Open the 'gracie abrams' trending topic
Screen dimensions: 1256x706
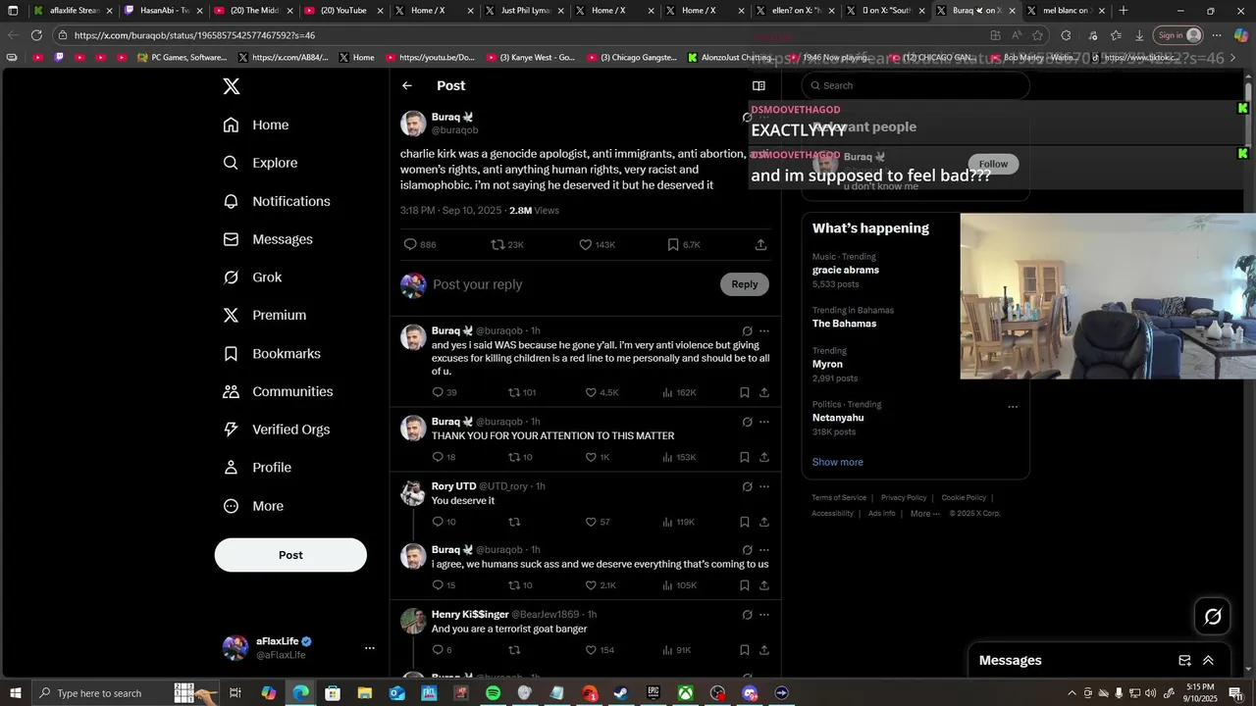point(846,270)
